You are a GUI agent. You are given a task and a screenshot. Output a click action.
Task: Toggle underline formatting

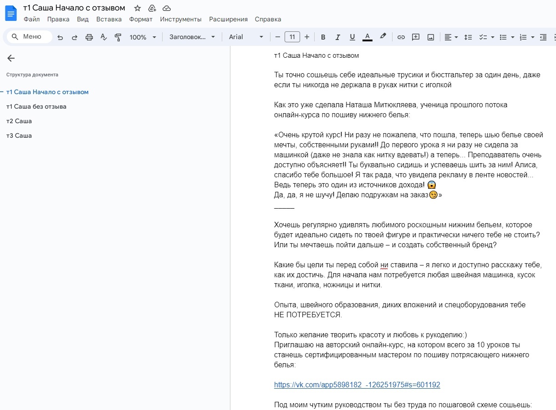coord(352,37)
